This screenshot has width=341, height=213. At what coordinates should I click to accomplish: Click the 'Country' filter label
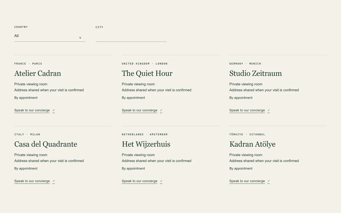pyautogui.click(x=21, y=27)
